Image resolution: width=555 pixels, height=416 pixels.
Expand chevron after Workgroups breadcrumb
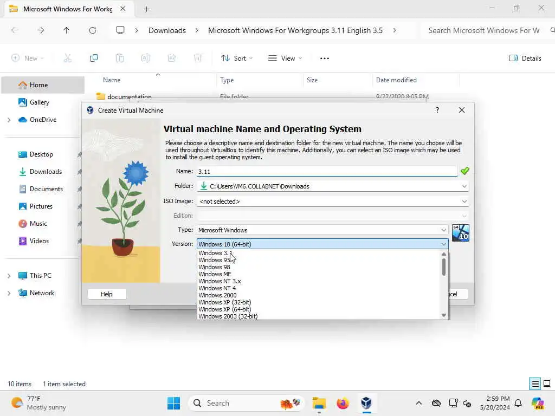tap(395, 30)
